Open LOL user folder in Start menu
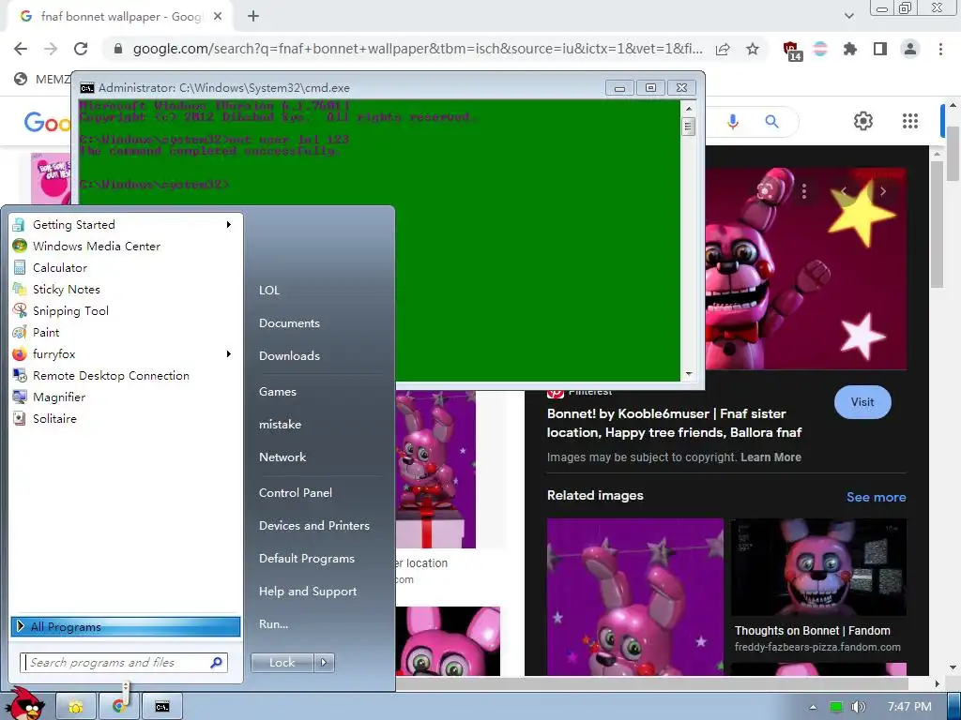961x720 pixels. (x=269, y=291)
